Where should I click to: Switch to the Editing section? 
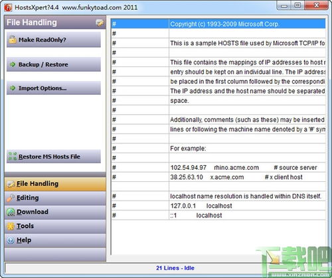(x=55, y=198)
